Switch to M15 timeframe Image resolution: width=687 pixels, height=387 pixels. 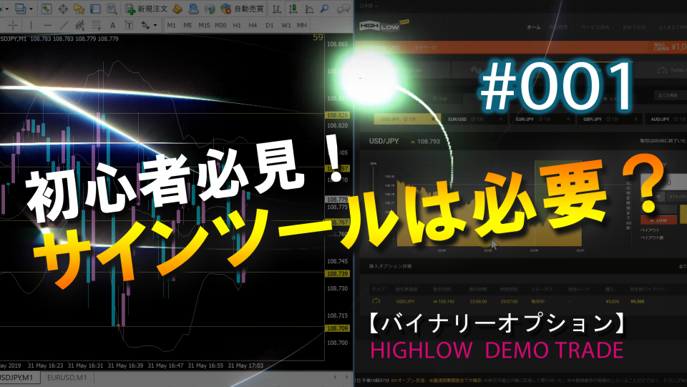coord(204,25)
